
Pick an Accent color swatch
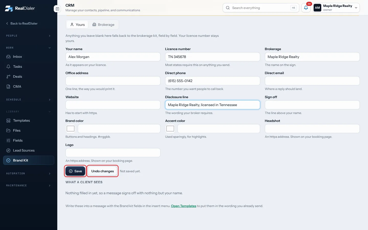click(x=170, y=129)
